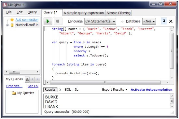Viewport: 179px width, 119px height.
Task: Click the orderby s code line
Action: click(82, 51)
